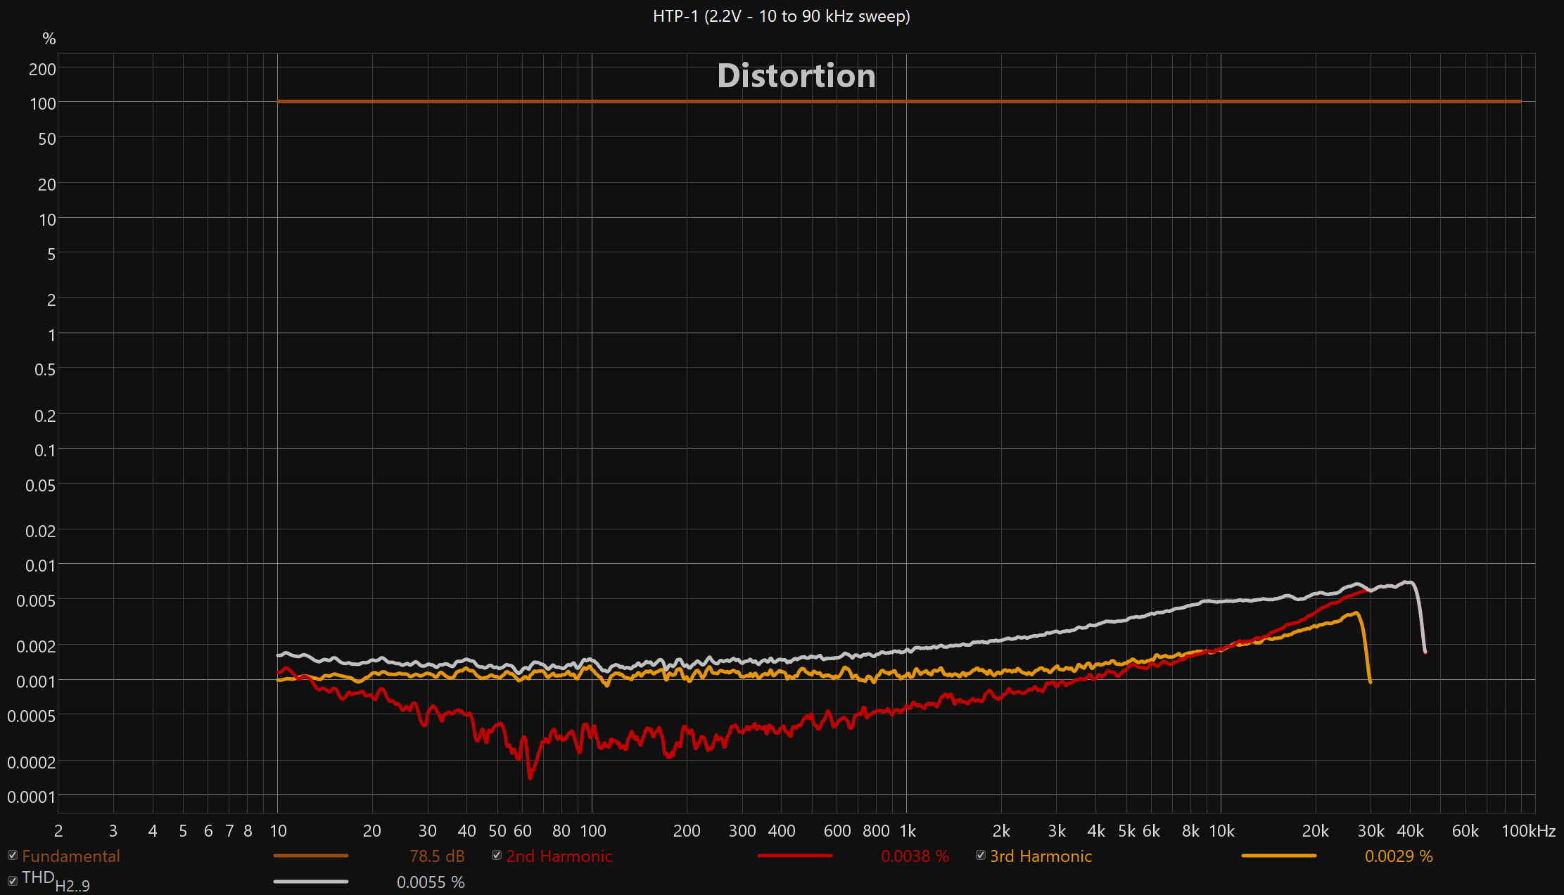Toggle the 2nd Harmonic checkbox

(497, 855)
